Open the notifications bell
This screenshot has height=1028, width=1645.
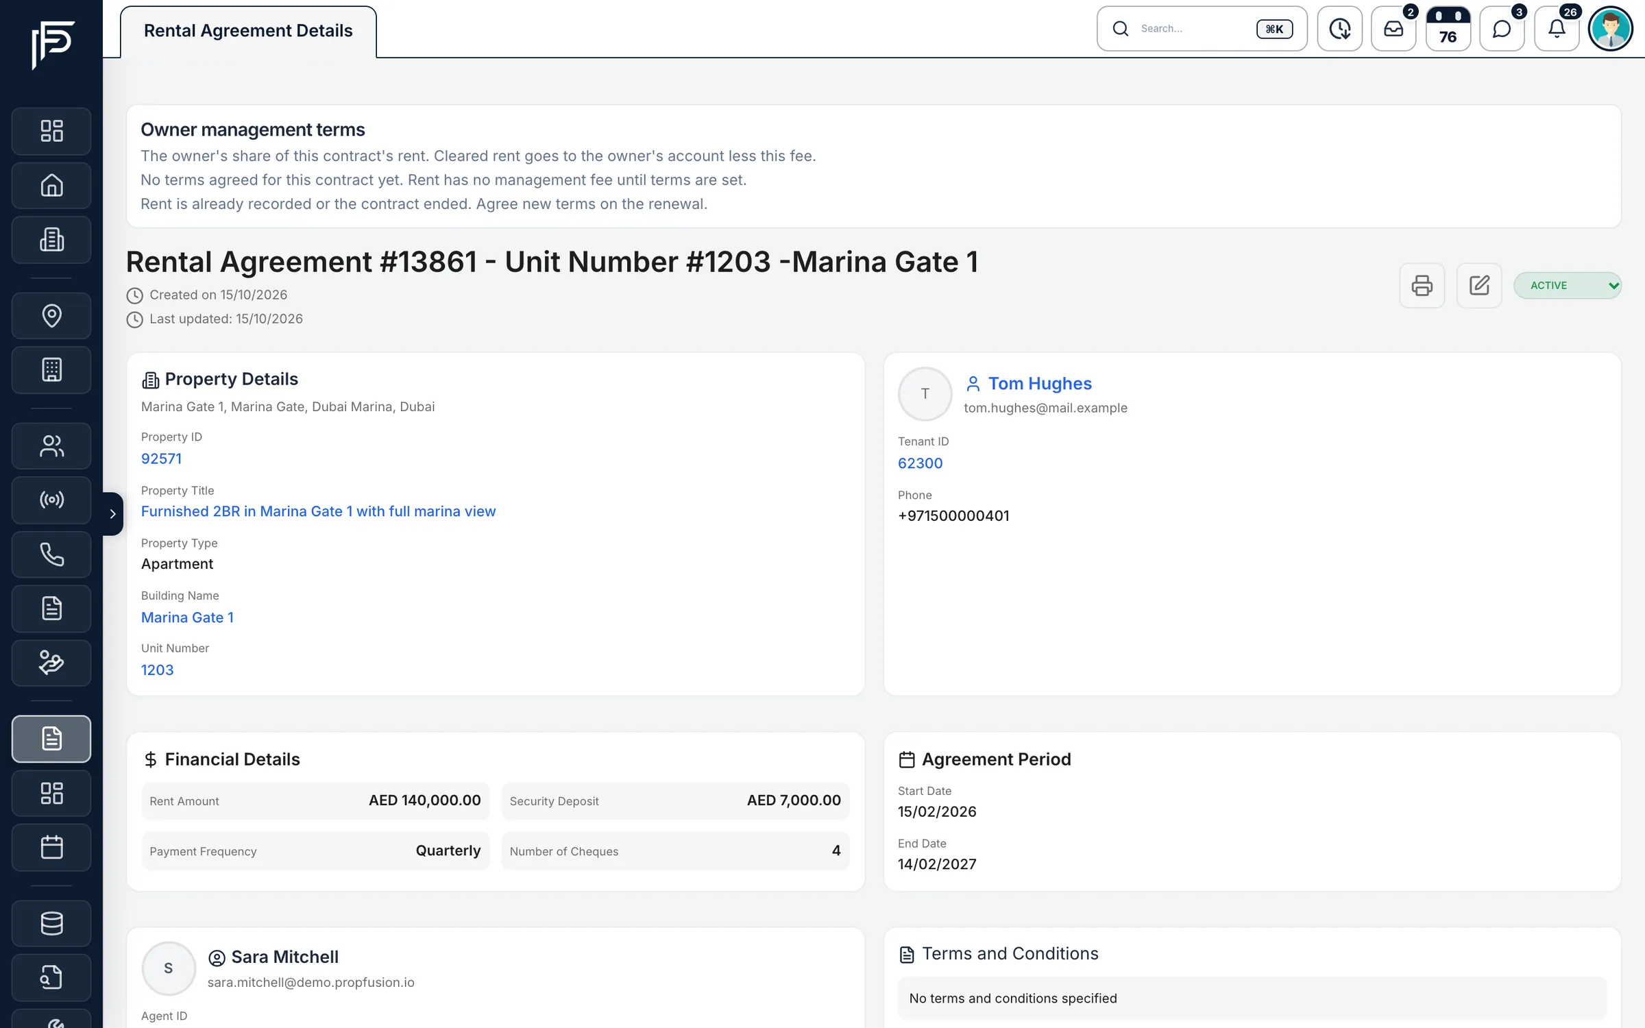pos(1557,29)
